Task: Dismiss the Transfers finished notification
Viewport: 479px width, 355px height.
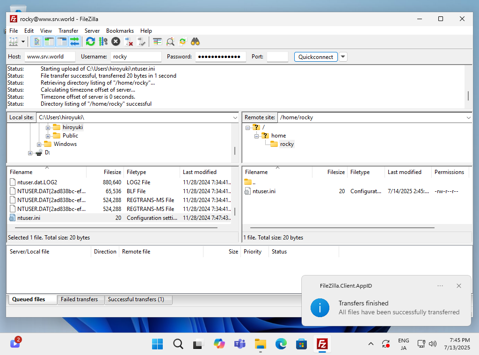Action: [459, 285]
